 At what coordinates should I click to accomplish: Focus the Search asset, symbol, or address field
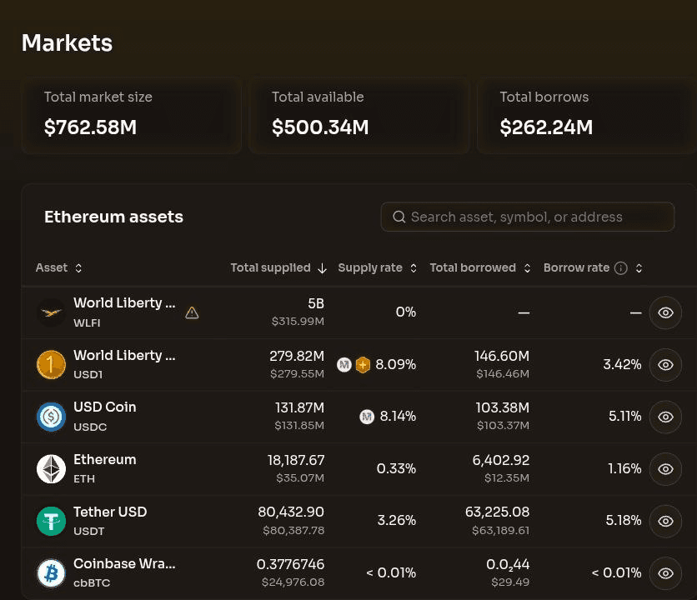(x=528, y=217)
